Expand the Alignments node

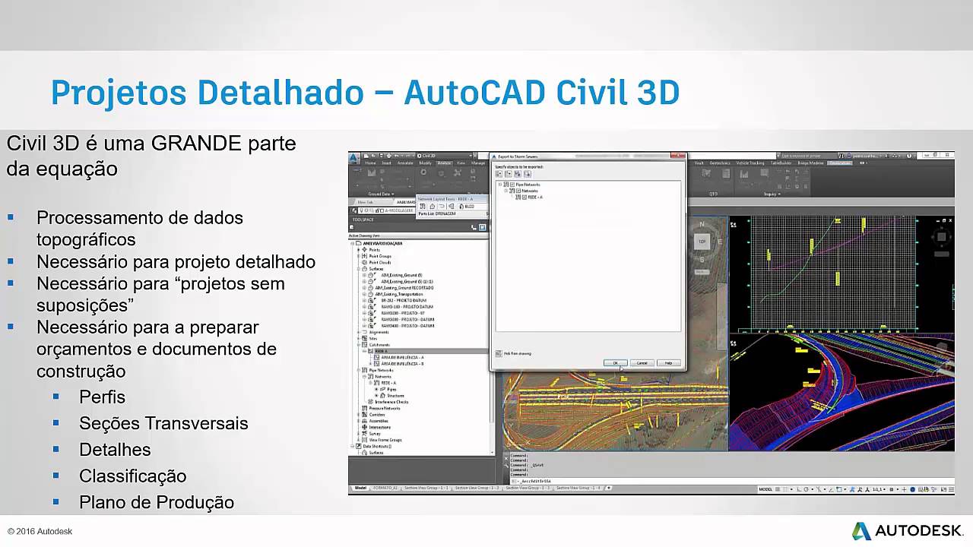(x=358, y=332)
